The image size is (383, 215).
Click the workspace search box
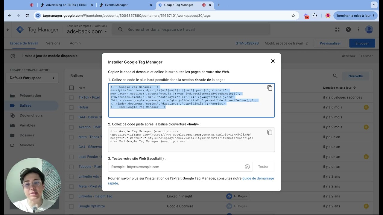click(191, 30)
